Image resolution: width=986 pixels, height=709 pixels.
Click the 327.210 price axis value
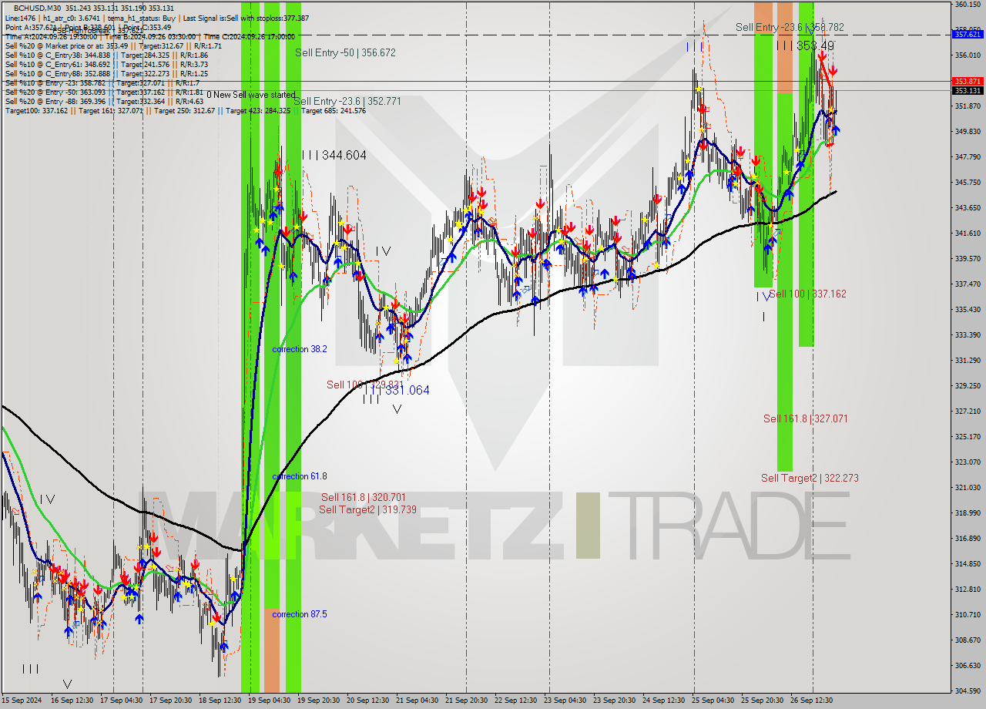click(968, 411)
